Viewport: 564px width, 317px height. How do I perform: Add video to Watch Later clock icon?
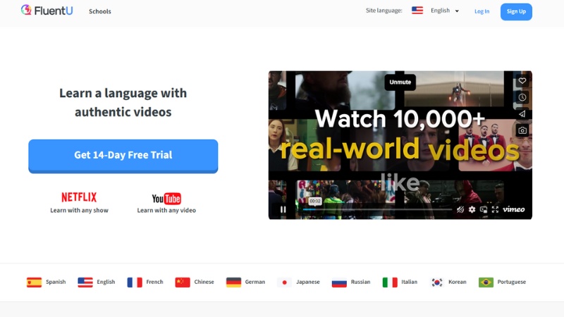522,97
